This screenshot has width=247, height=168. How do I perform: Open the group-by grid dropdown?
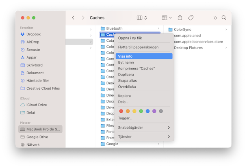pos(167,17)
